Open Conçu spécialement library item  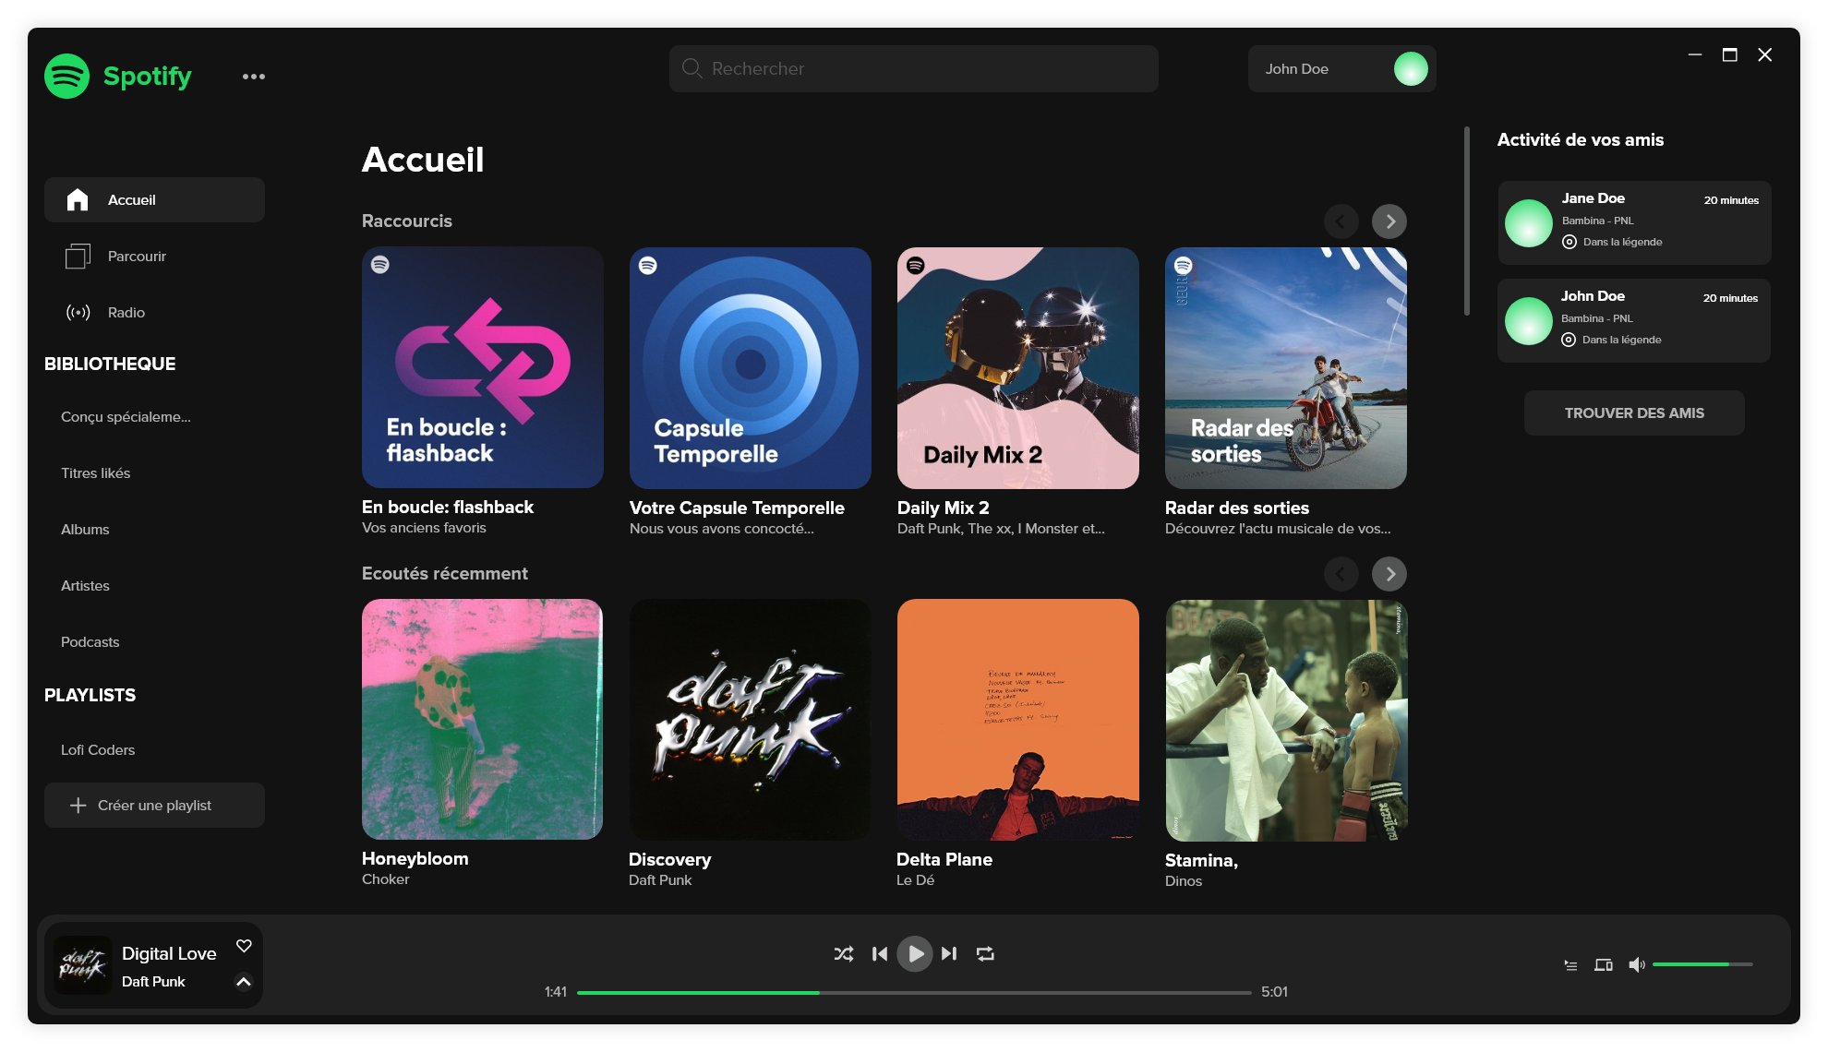coord(126,417)
